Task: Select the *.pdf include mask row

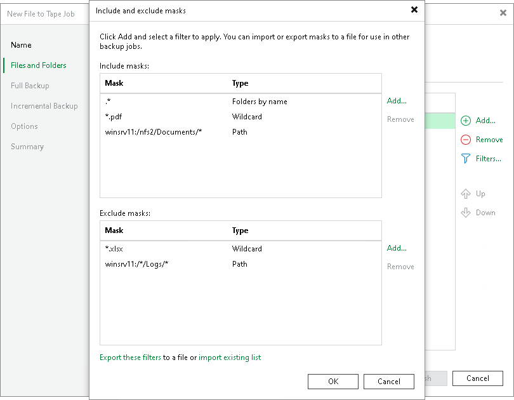Action: (x=241, y=117)
